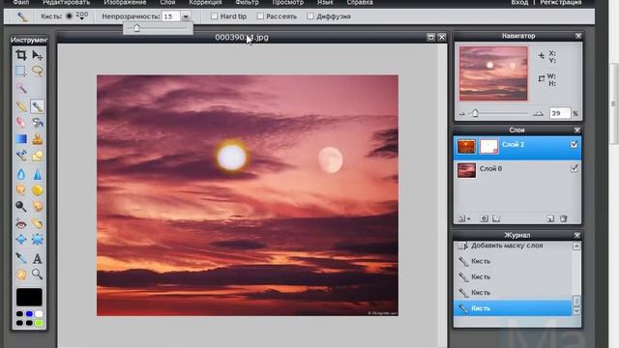Viewport: 619px width, 348px height.
Task: Select the Brush tool in toolbox
Action: (x=37, y=106)
